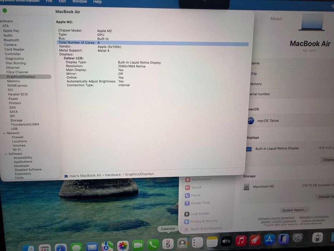Screen dimensions: 334x251
Task: Select Storage in hardware list
Action: click(x=16, y=120)
